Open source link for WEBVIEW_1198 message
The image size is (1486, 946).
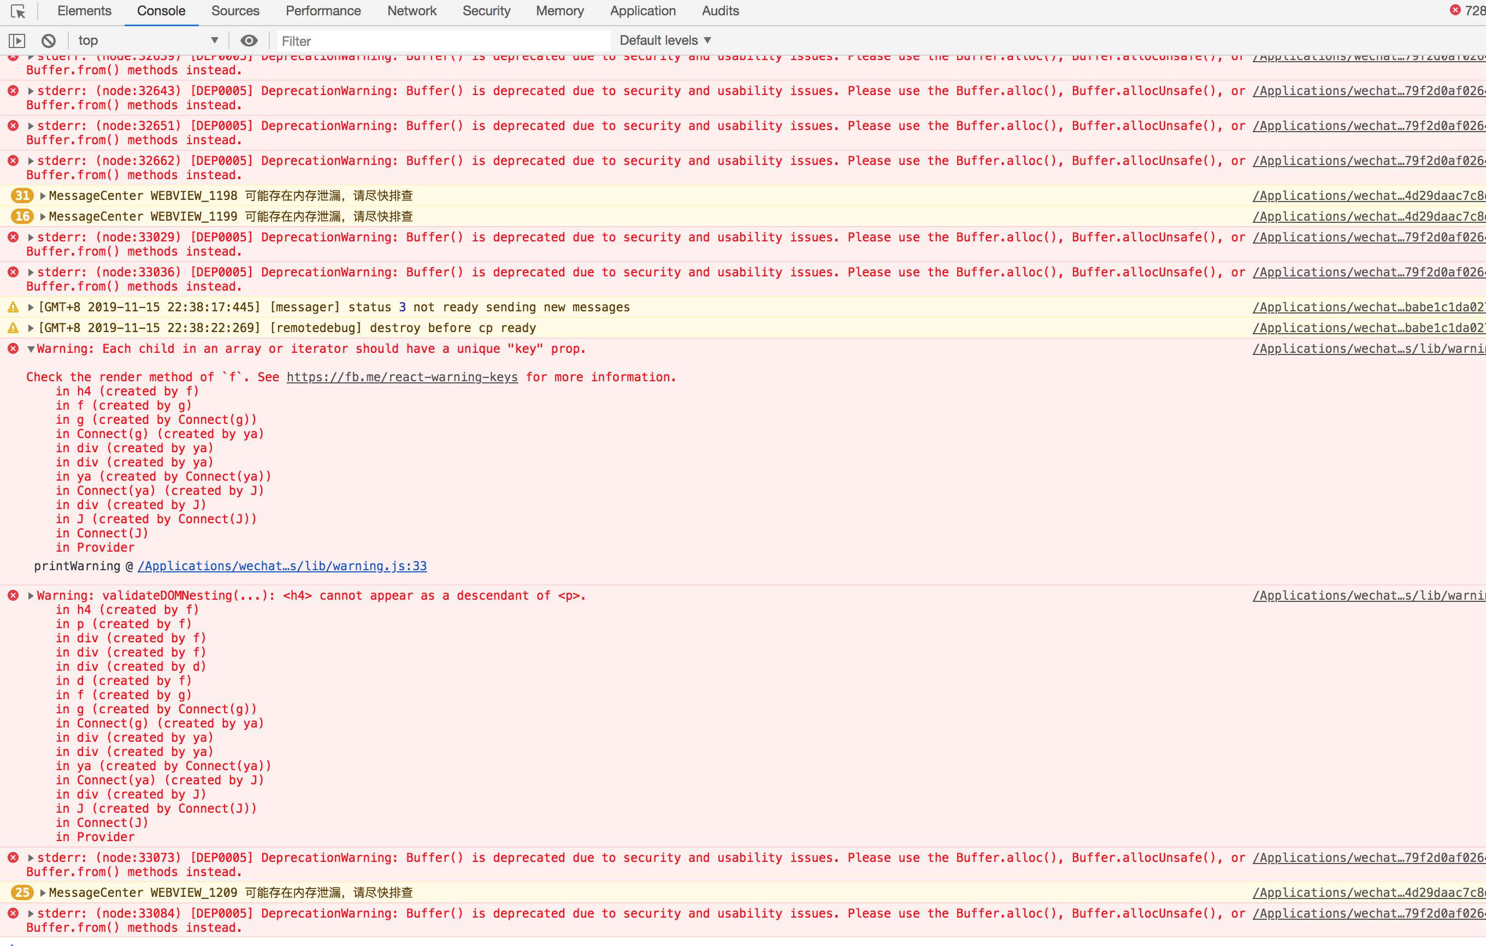tap(1369, 196)
